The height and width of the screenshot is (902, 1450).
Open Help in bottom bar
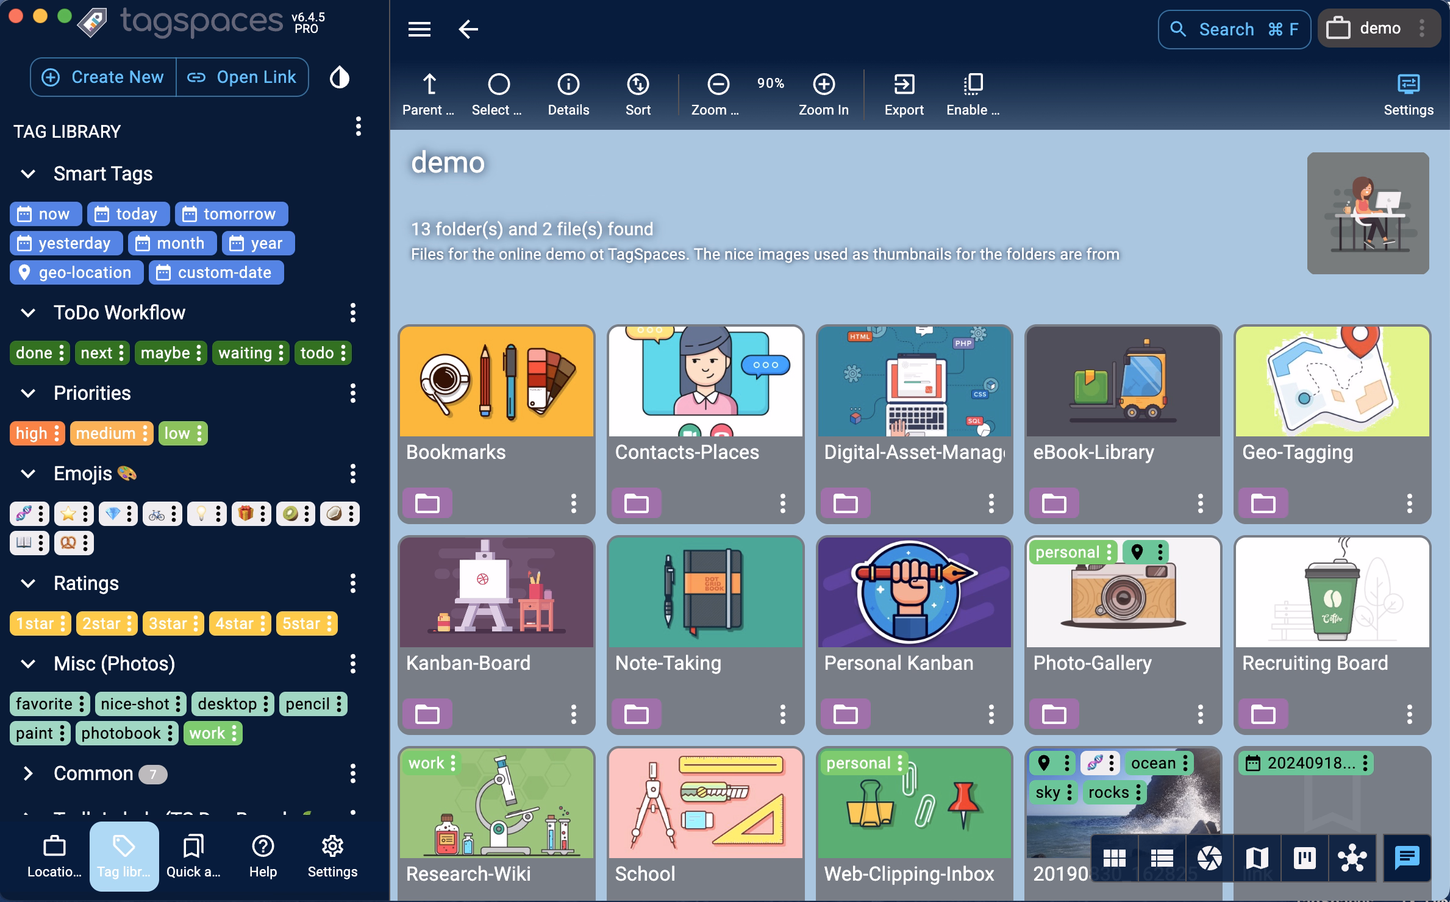(x=263, y=856)
